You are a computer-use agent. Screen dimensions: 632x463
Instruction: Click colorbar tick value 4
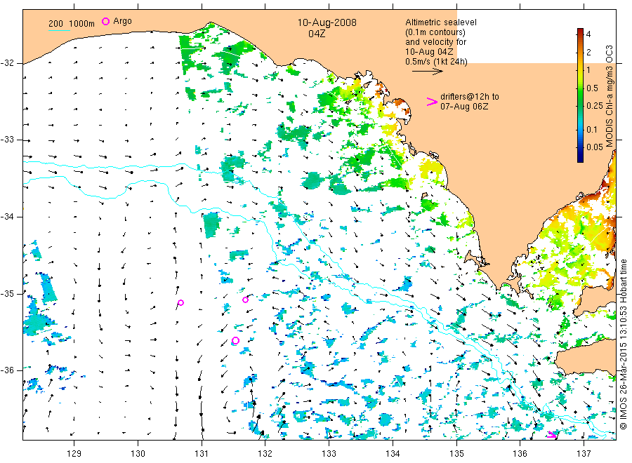[x=588, y=34]
